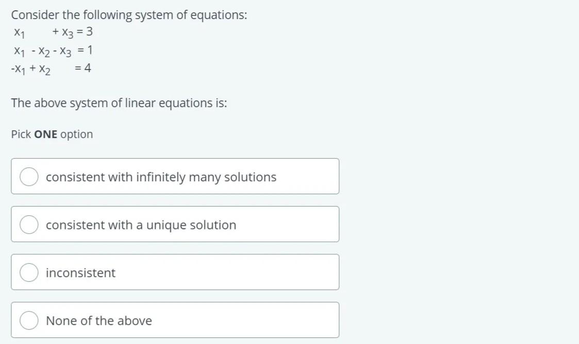Viewport: 579px width, 344px height.
Task: Click the text label 'inconsistent'
Action: 80,273
